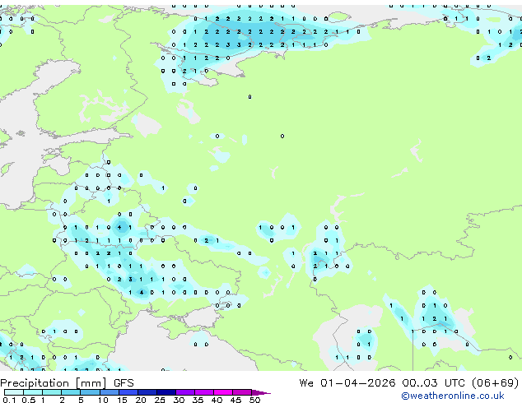Select the "10" legend scale label
Viewport: 522px width, 403px height.
[103, 400]
